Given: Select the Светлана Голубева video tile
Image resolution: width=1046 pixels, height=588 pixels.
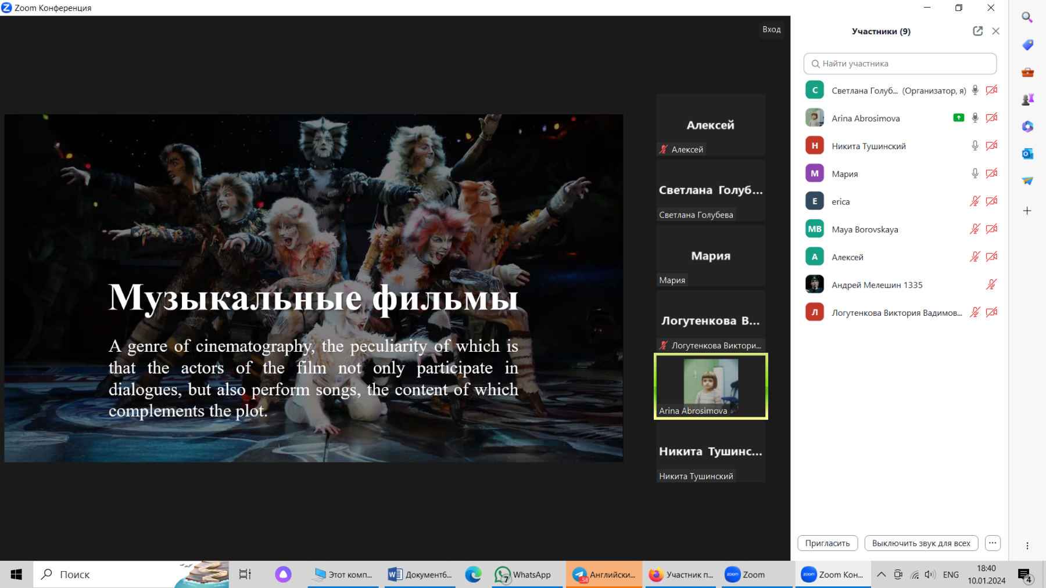Looking at the screenshot, I should point(711,190).
